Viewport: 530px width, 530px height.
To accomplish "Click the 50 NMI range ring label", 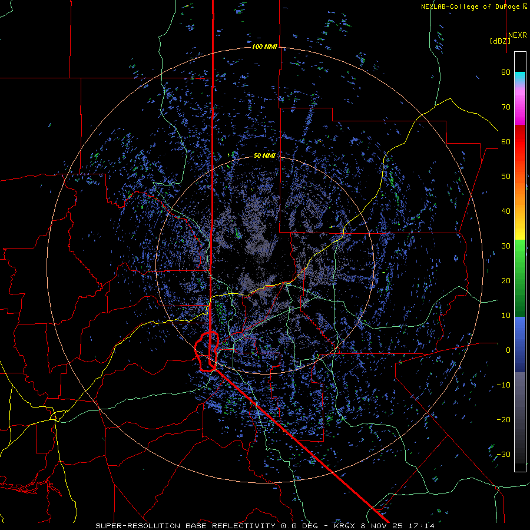I will click(264, 155).
